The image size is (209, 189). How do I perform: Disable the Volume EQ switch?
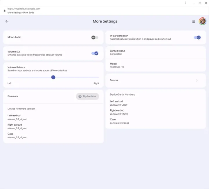95,53
